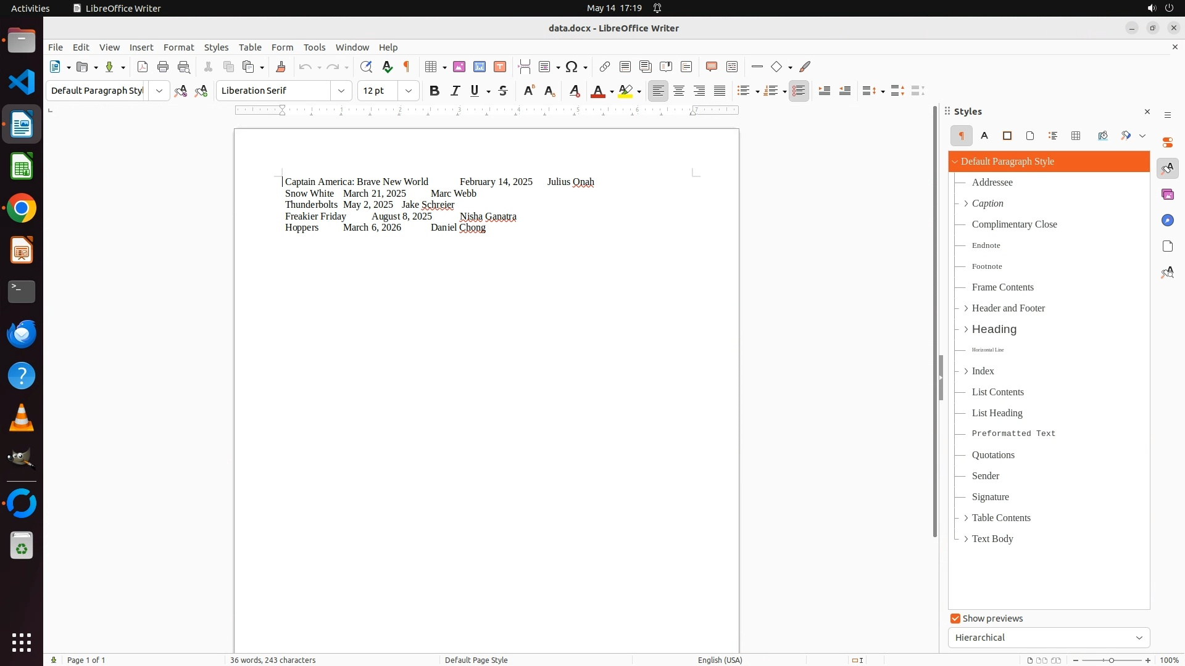
Task: Click the font size input field
Action: point(378,91)
